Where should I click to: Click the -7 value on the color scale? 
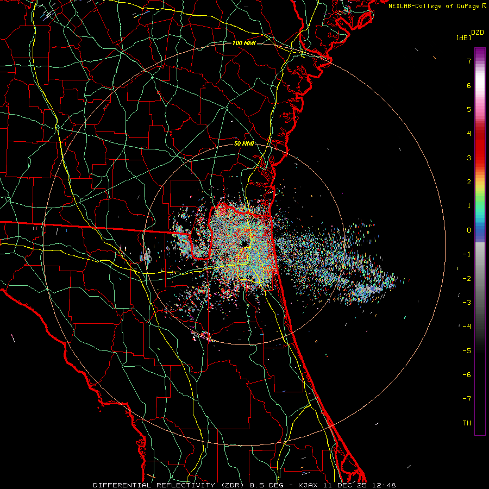pyautogui.click(x=467, y=399)
